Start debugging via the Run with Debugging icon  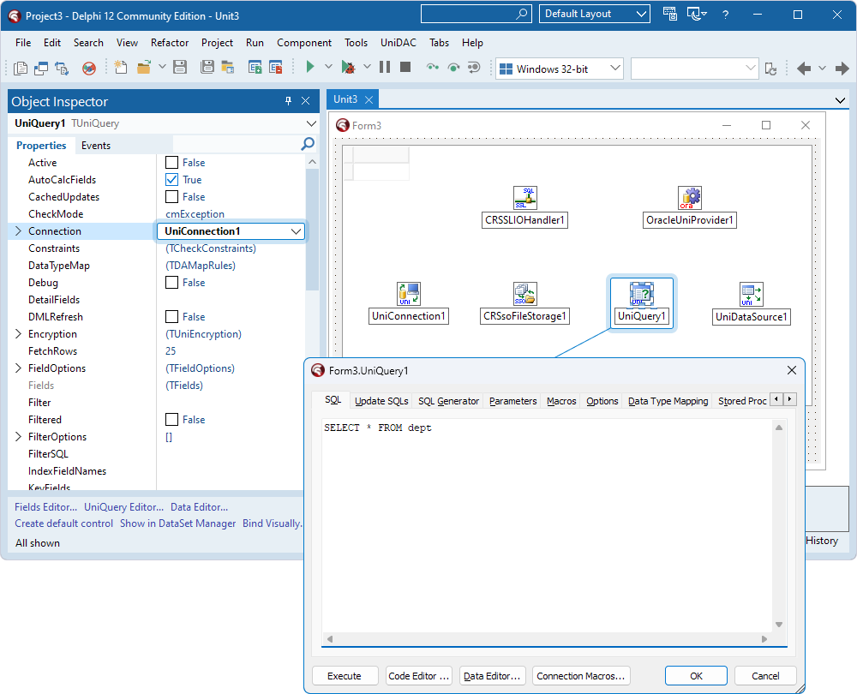click(349, 66)
